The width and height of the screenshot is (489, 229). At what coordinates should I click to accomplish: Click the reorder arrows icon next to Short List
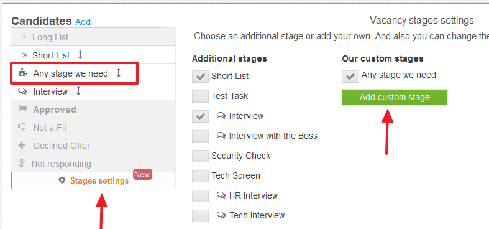[80, 55]
